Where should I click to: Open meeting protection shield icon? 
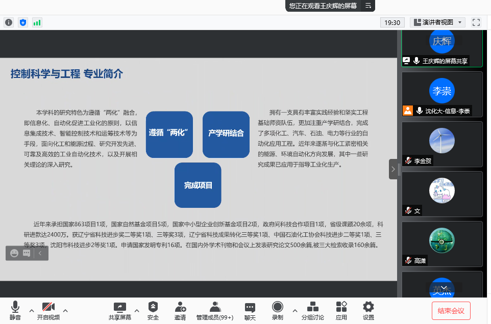(22, 22)
